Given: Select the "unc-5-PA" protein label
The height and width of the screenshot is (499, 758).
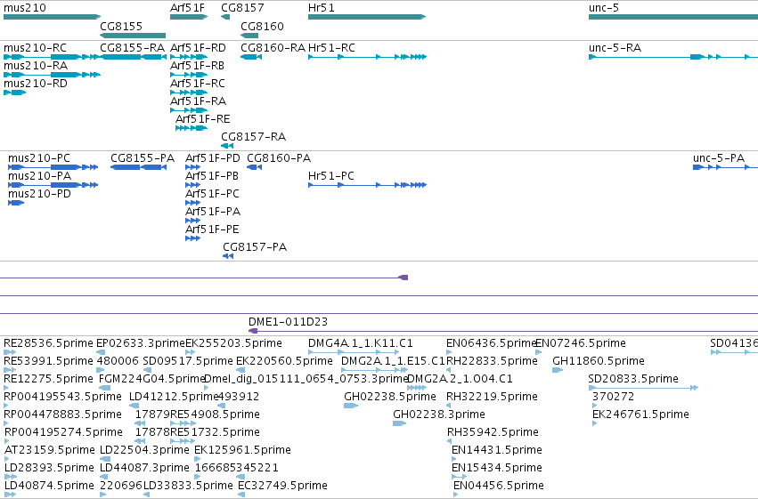Looking at the screenshot, I should click(718, 158).
